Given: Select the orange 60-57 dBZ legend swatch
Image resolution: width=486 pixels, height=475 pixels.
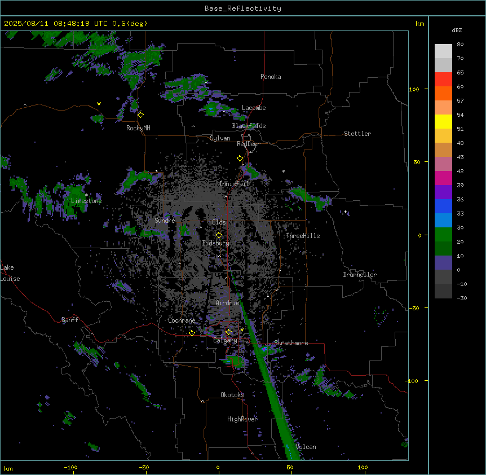Looking at the screenshot, I should (x=443, y=93).
